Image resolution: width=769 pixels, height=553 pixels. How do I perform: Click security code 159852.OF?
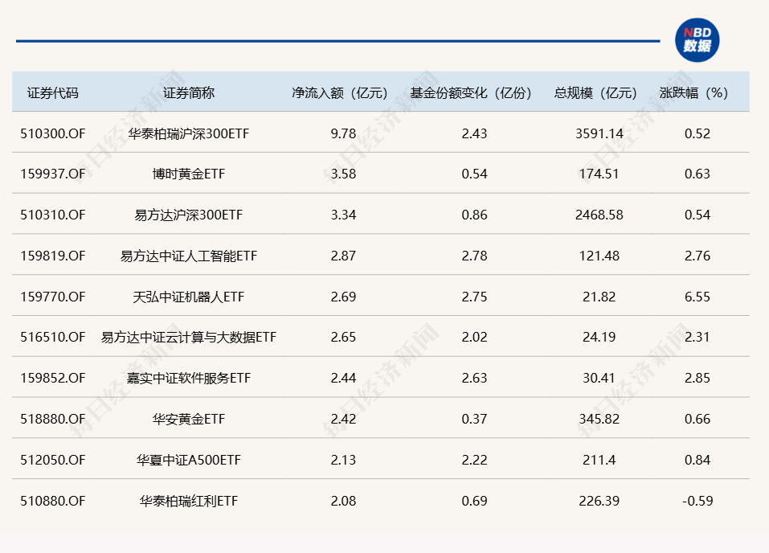click(53, 378)
